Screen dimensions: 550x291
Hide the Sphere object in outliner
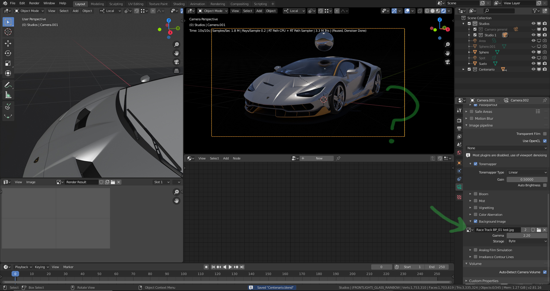(x=533, y=52)
